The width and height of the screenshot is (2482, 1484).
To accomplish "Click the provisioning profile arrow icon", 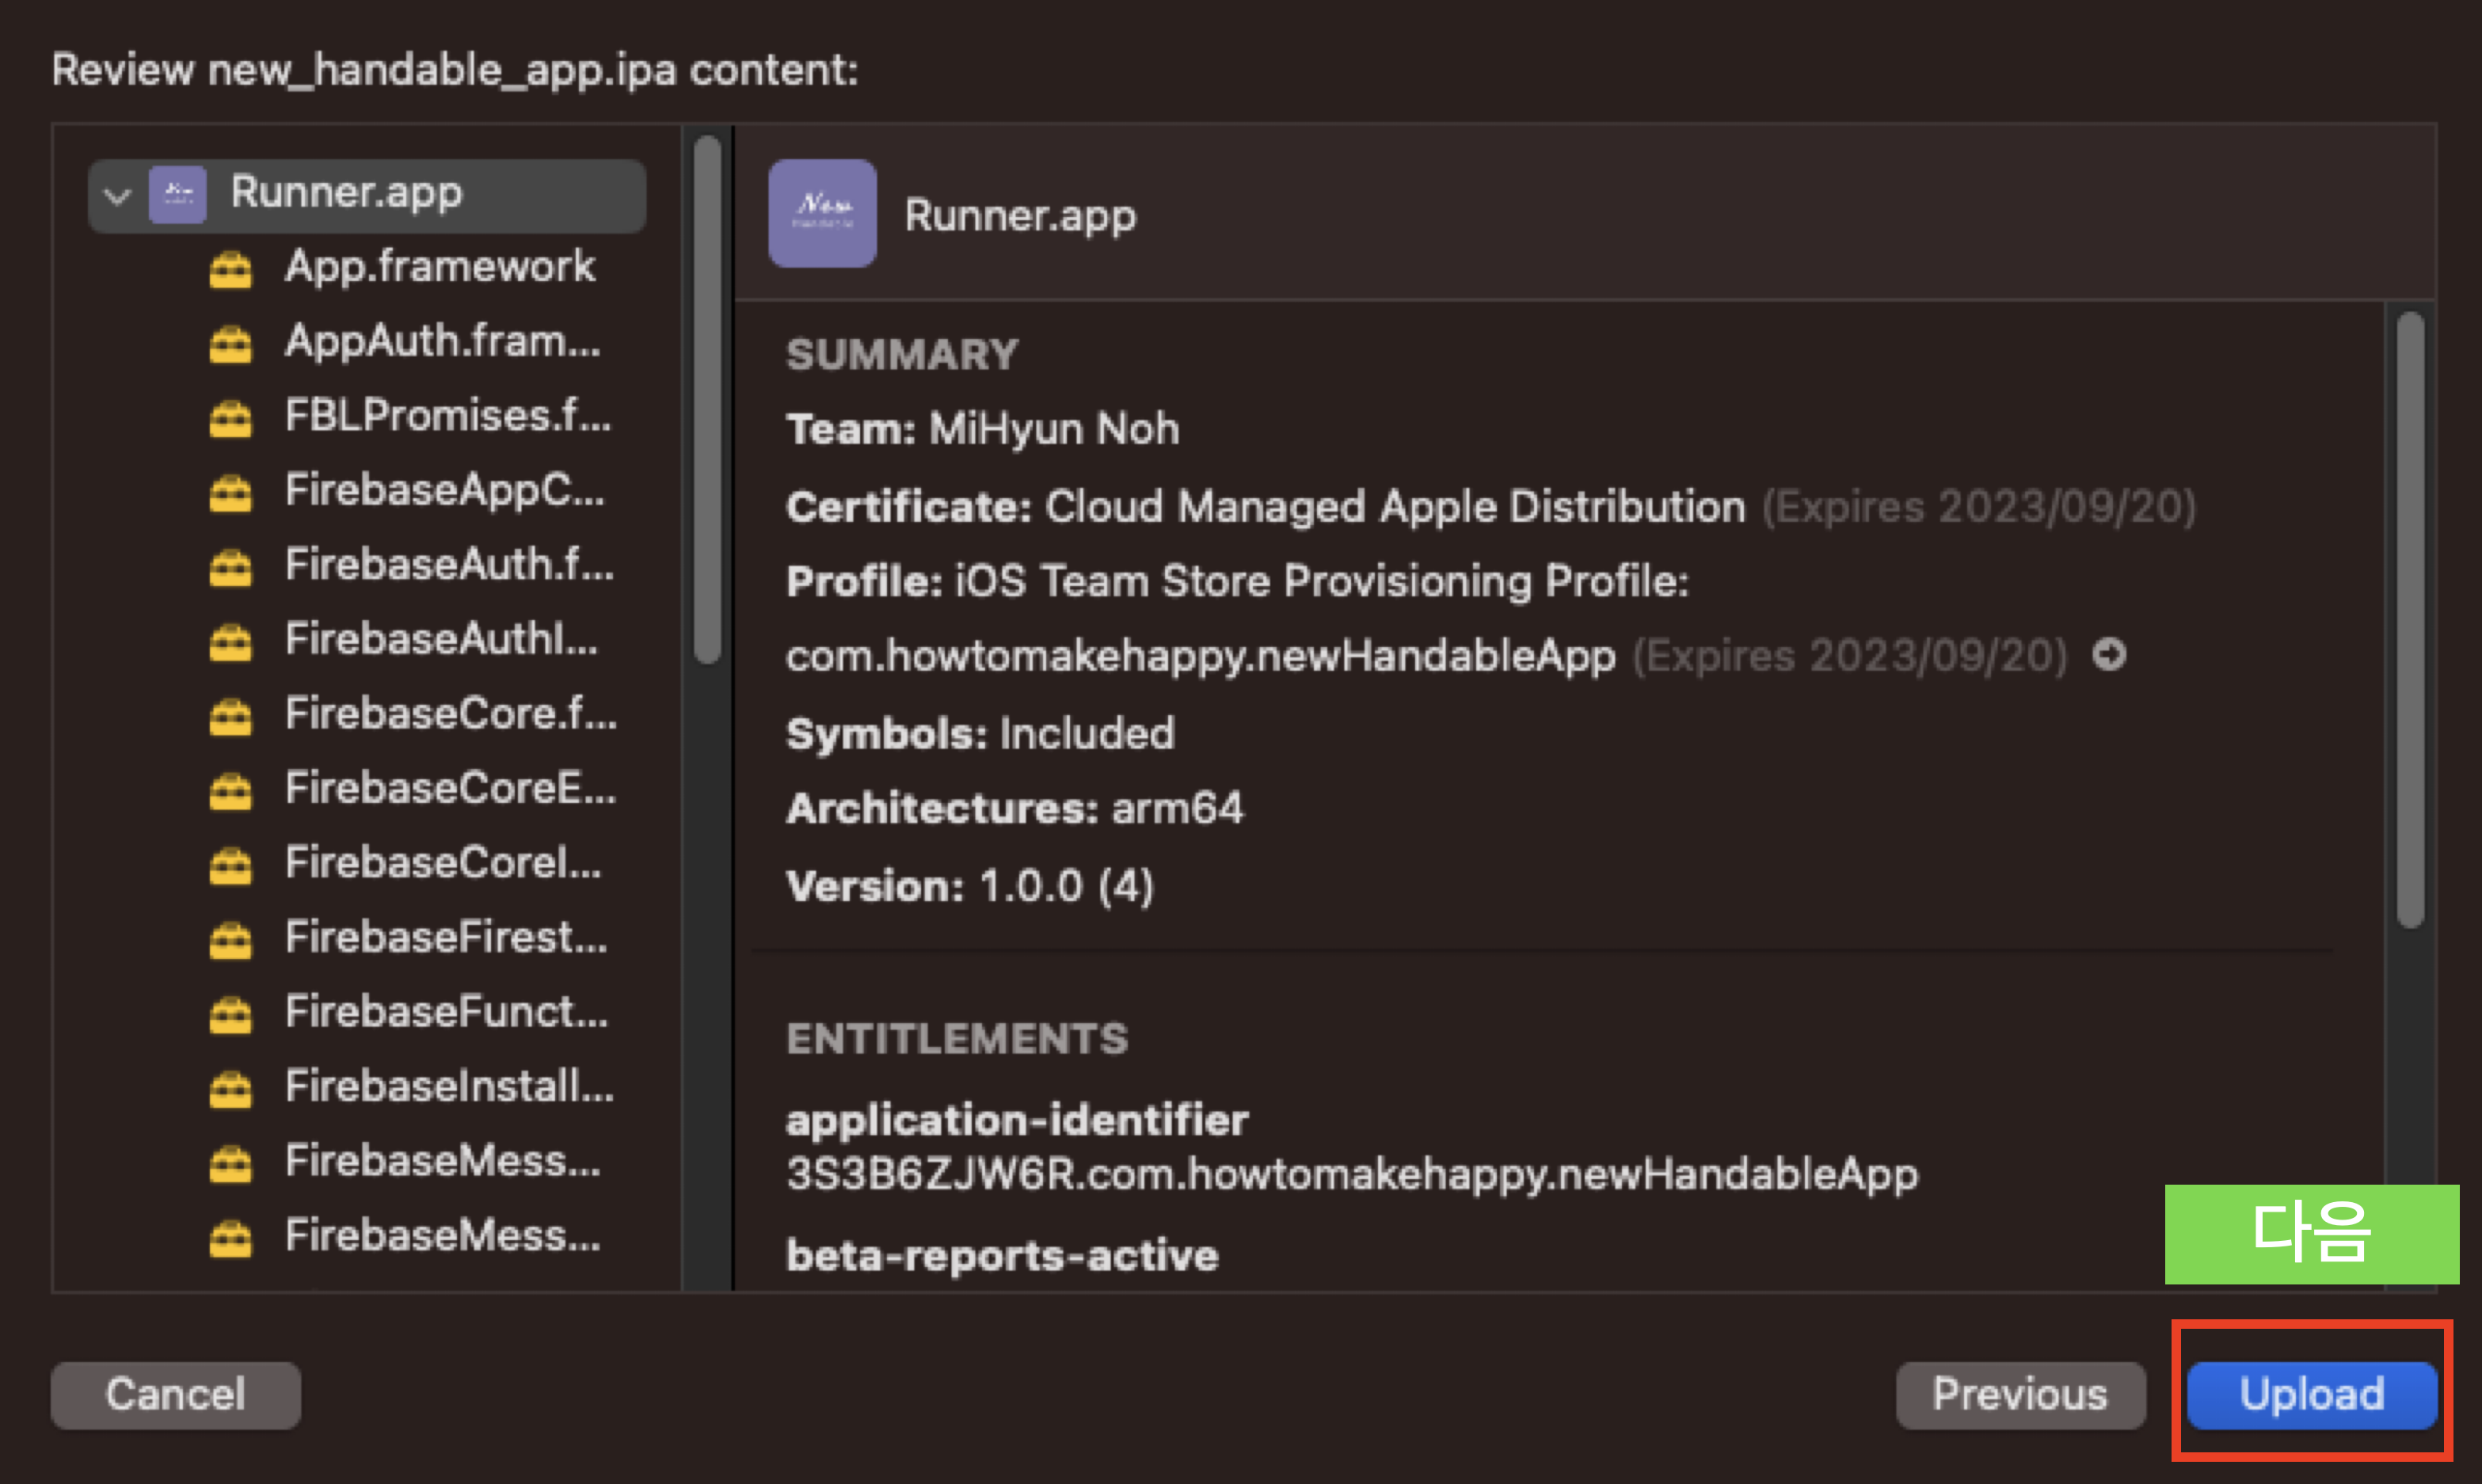I will [2109, 655].
